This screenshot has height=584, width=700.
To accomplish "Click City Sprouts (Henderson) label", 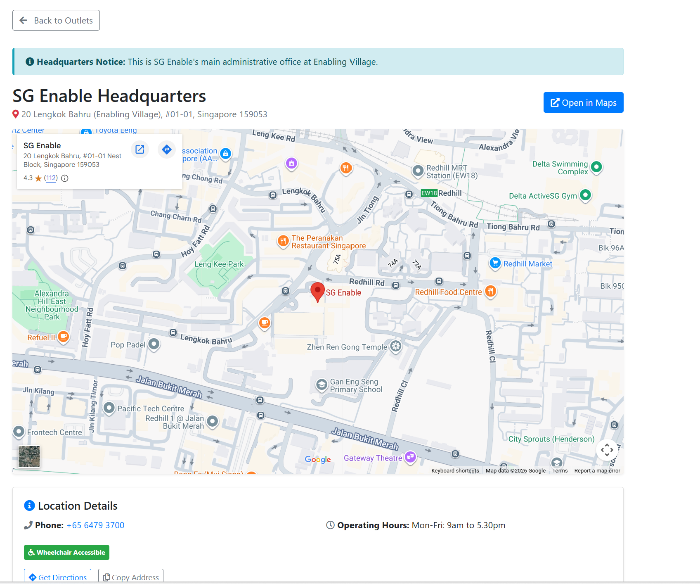I will (551, 439).
